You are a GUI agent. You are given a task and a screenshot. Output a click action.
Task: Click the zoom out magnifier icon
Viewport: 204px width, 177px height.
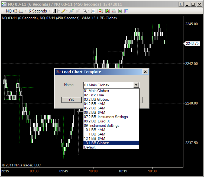click(x=78, y=11)
